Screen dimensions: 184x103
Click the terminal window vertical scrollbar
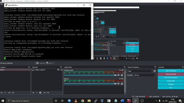click(92, 33)
